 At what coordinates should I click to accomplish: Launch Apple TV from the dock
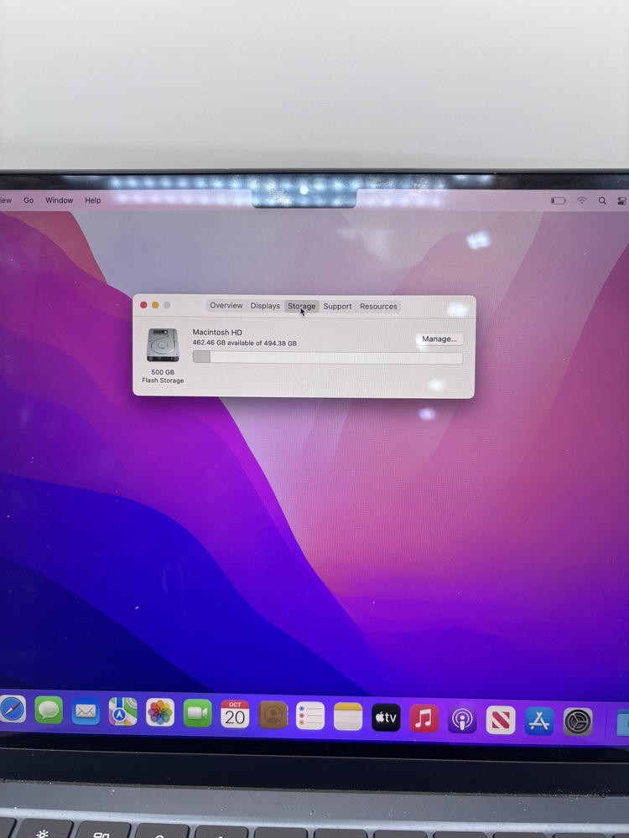[x=386, y=718]
